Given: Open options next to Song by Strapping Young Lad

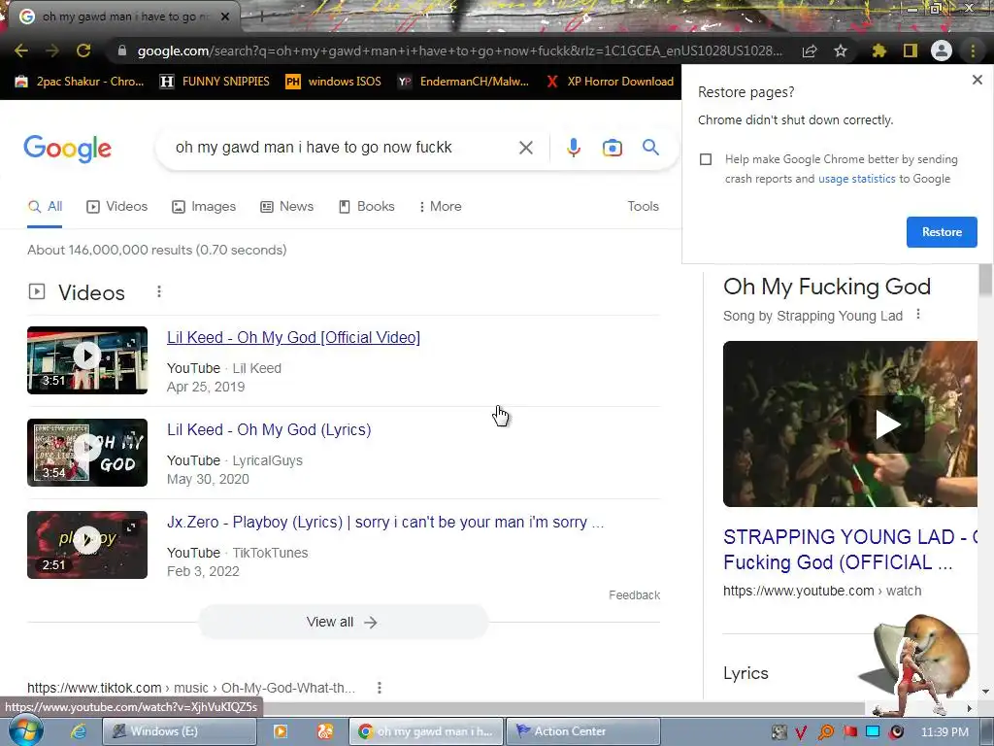Looking at the screenshot, I should tap(918, 315).
